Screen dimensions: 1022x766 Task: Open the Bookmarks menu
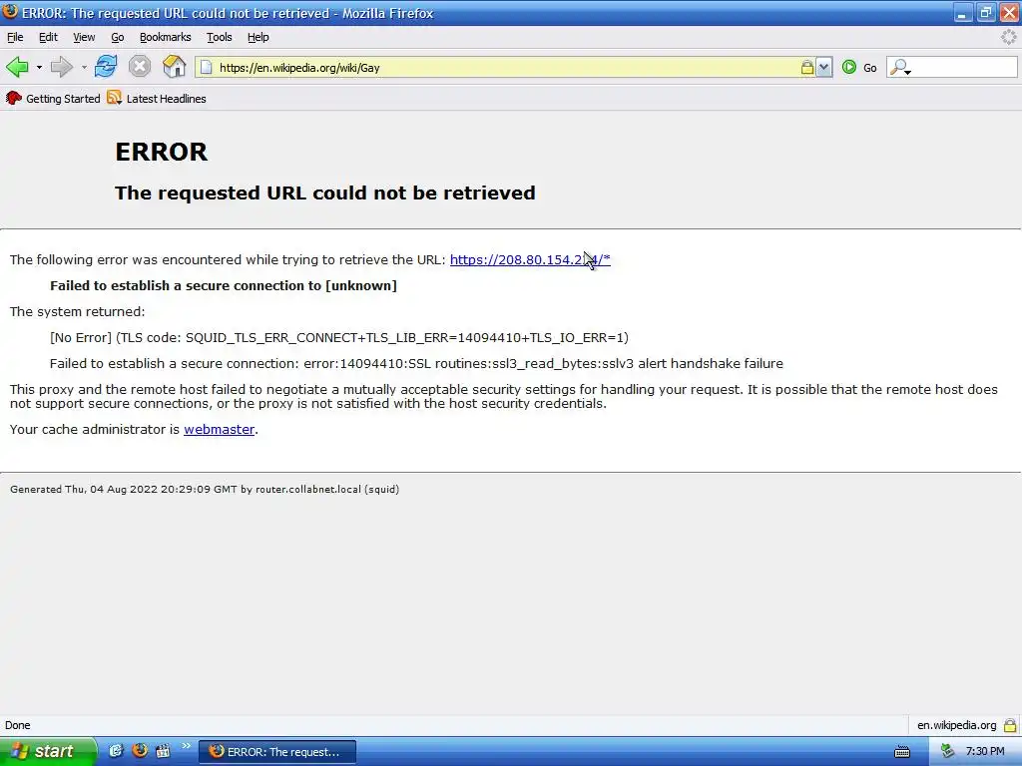click(165, 37)
